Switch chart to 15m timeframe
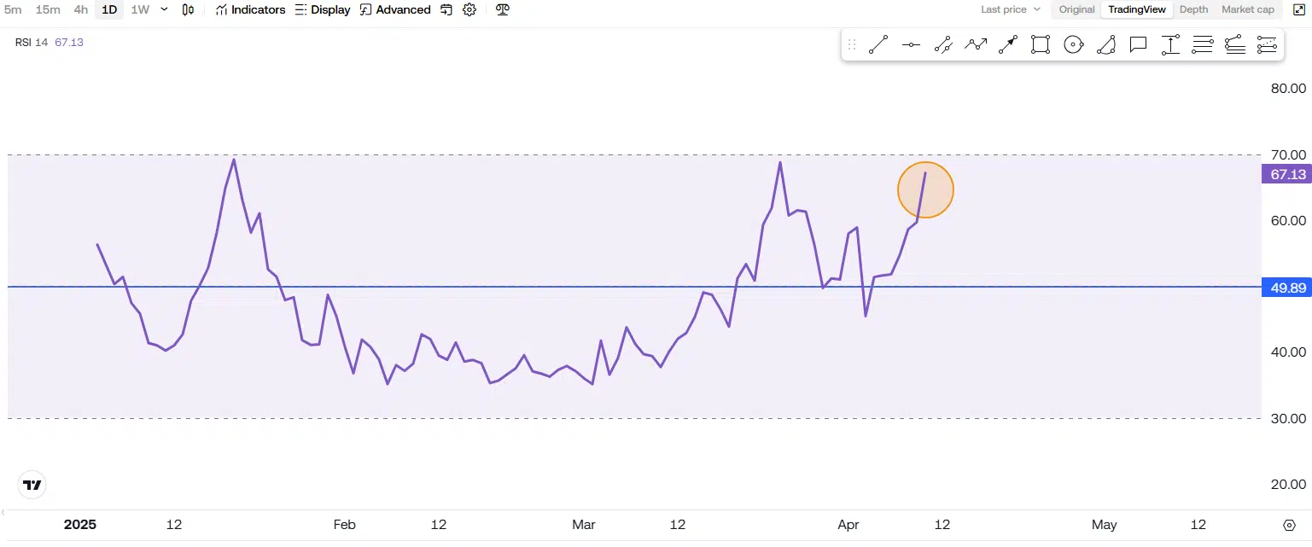Viewport: 1312px width, 547px height. [x=48, y=10]
